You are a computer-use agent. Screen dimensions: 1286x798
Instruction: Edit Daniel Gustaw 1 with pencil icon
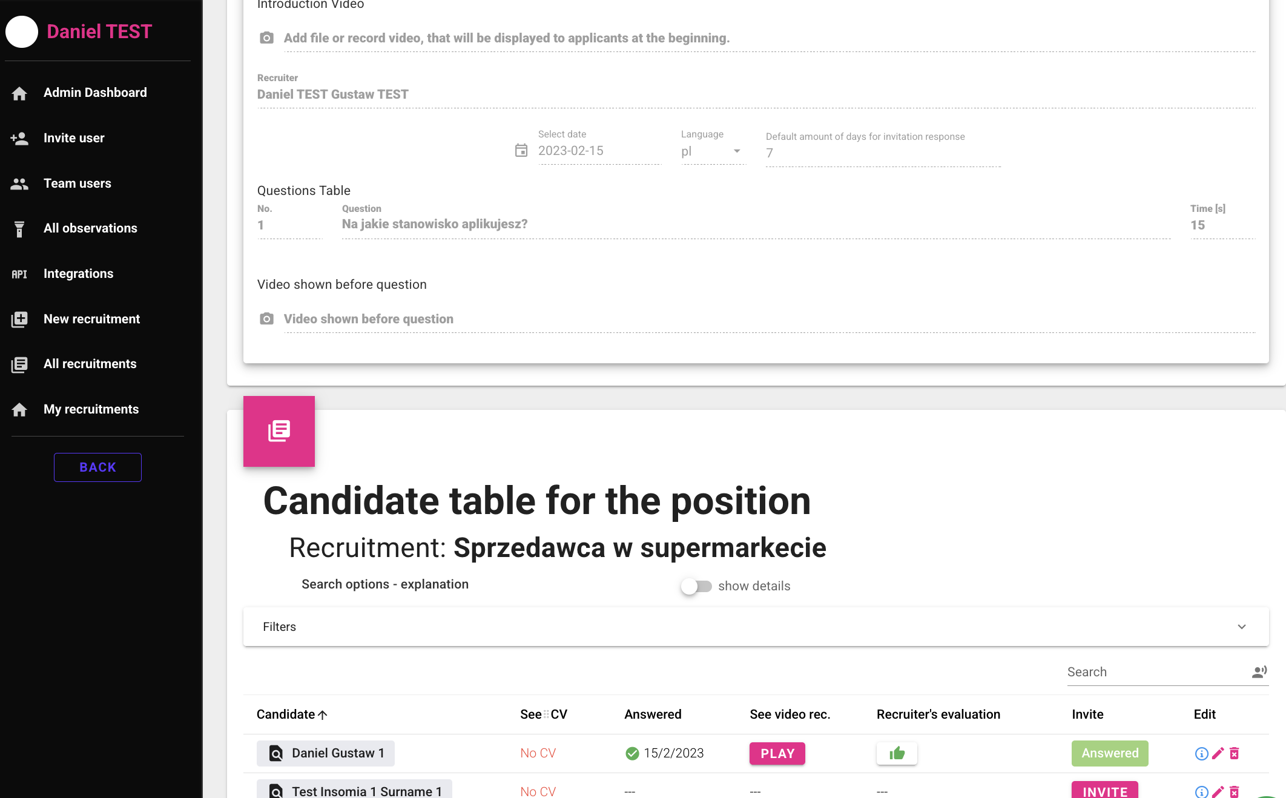coord(1218,753)
